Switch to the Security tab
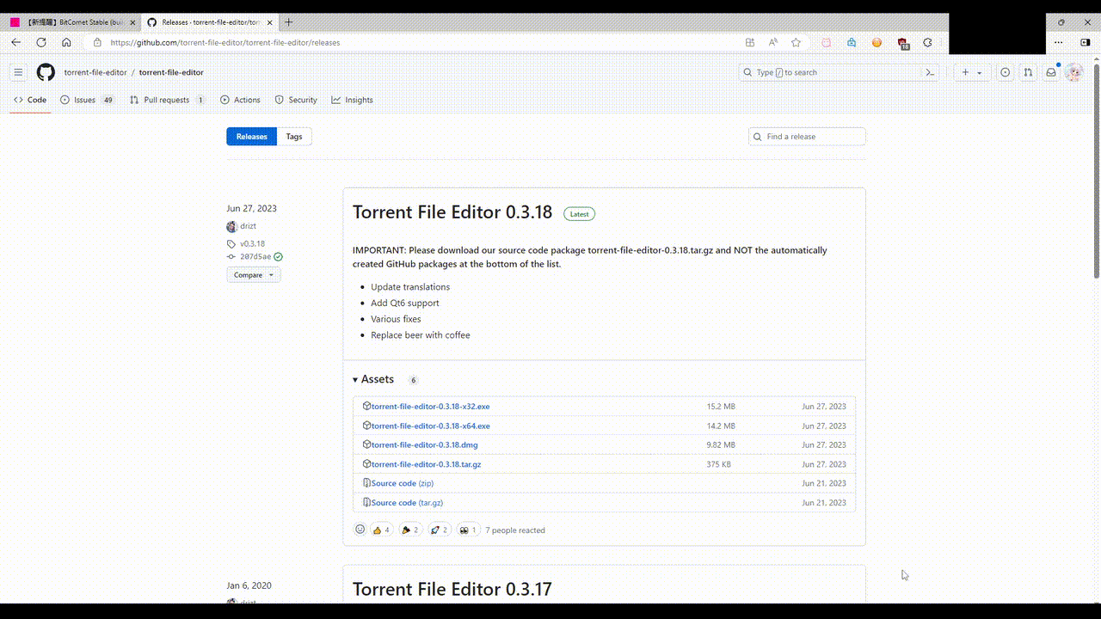Viewport: 1101px width, 619px height. 296,100
